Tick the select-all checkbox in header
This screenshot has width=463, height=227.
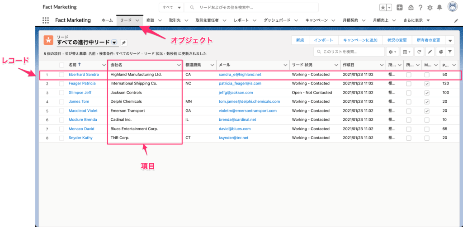pyautogui.click(x=62, y=65)
